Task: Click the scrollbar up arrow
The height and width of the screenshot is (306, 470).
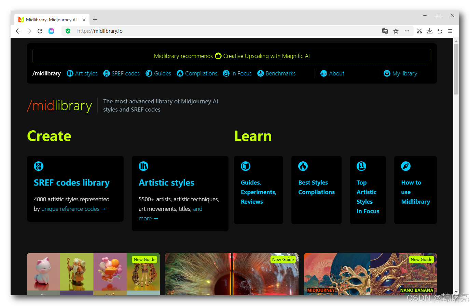Action: coord(456,41)
